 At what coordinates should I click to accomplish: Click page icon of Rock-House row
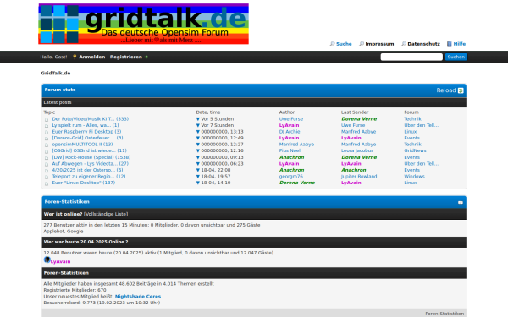[47, 158]
